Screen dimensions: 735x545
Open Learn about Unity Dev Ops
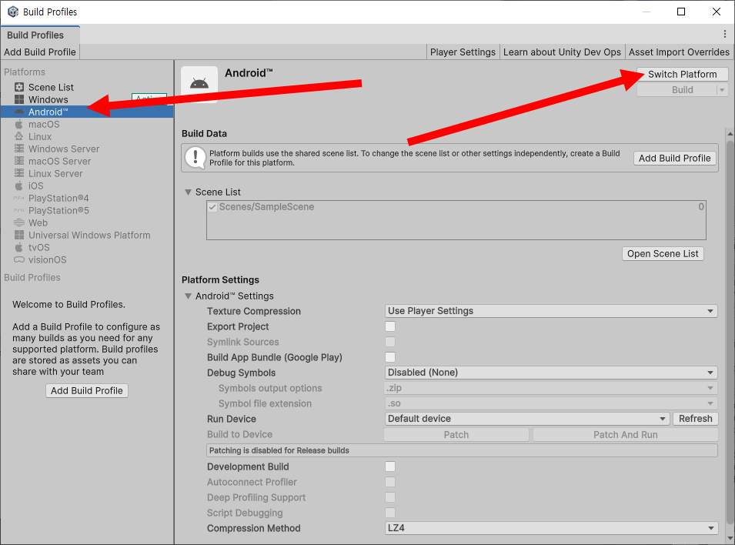[x=562, y=52]
